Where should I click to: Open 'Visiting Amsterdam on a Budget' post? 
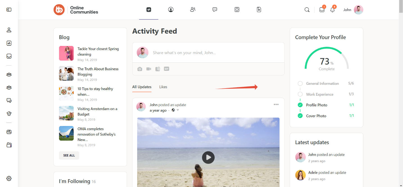97,111
